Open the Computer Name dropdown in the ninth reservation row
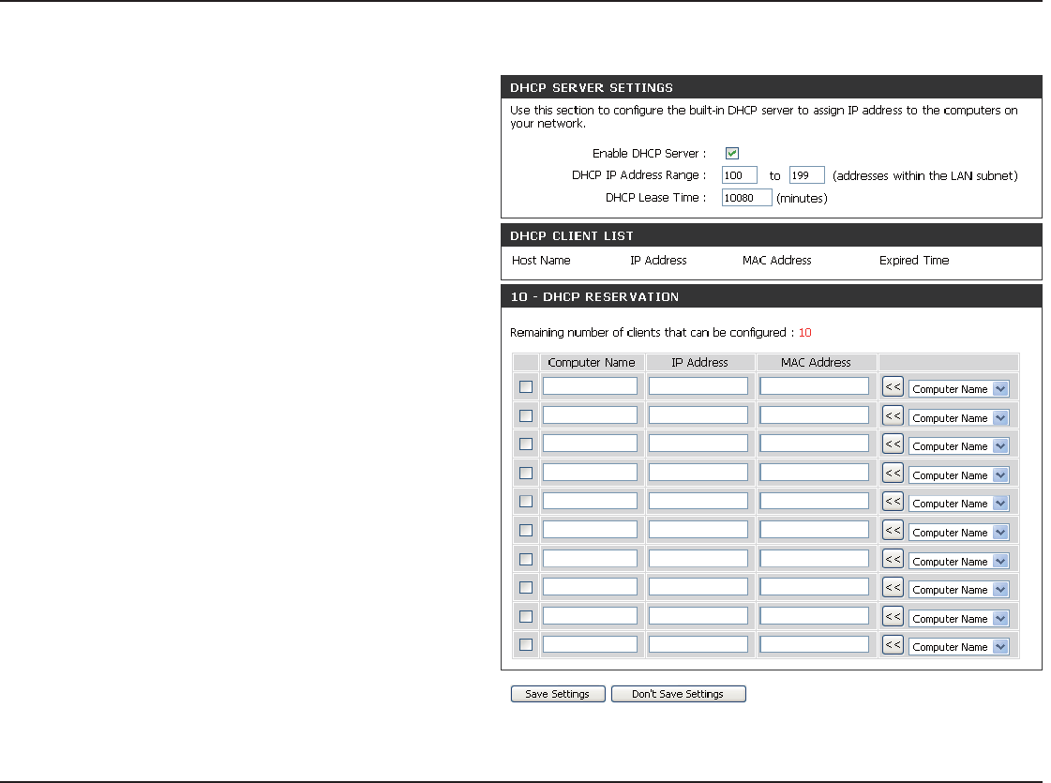This screenshot has height=783, width=1051. tap(958, 618)
